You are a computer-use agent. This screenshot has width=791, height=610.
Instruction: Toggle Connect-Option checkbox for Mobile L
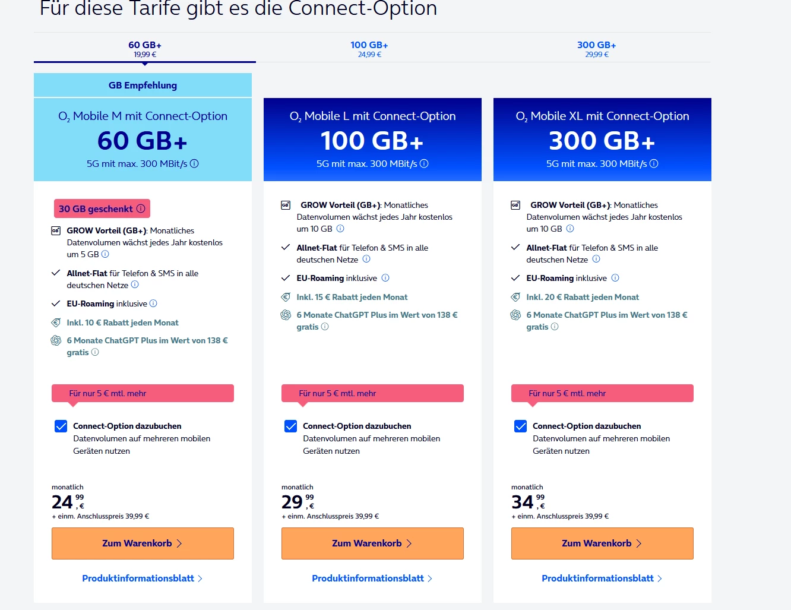pyautogui.click(x=290, y=426)
